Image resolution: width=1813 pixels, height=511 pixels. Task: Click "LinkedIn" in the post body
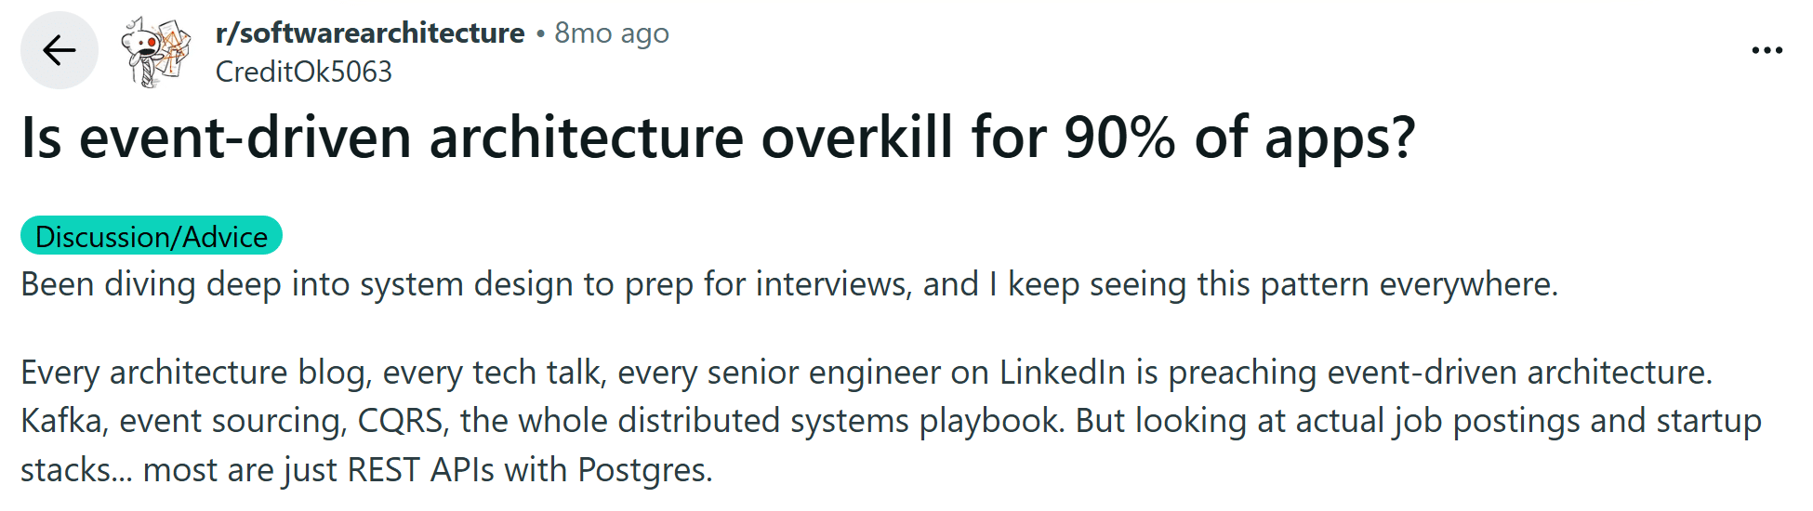pyautogui.click(x=1063, y=373)
